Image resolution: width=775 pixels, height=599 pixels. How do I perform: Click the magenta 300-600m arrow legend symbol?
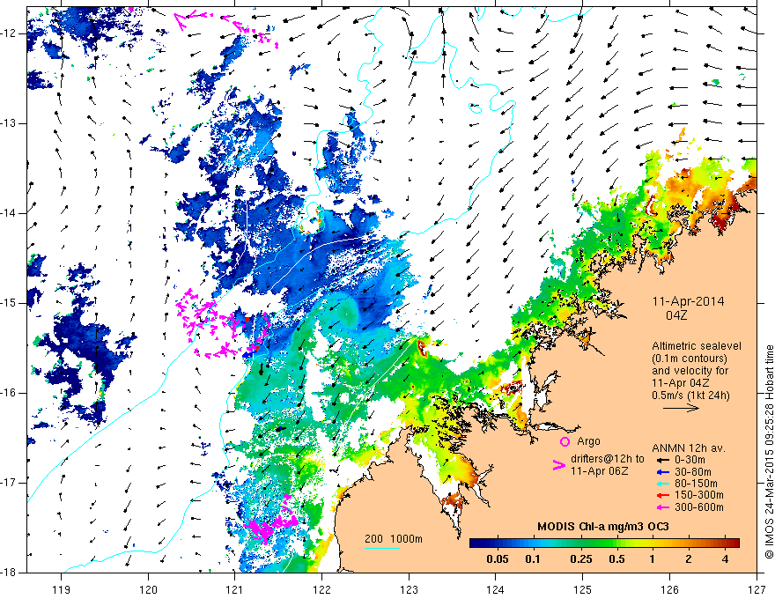pyautogui.click(x=663, y=507)
